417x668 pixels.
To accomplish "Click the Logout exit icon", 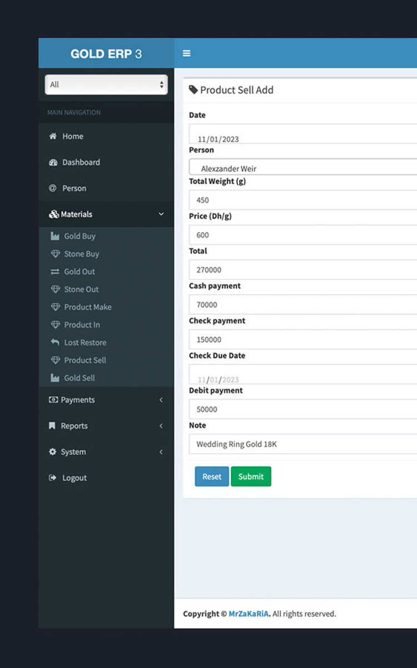I will pyautogui.click(x=53, y=478).
